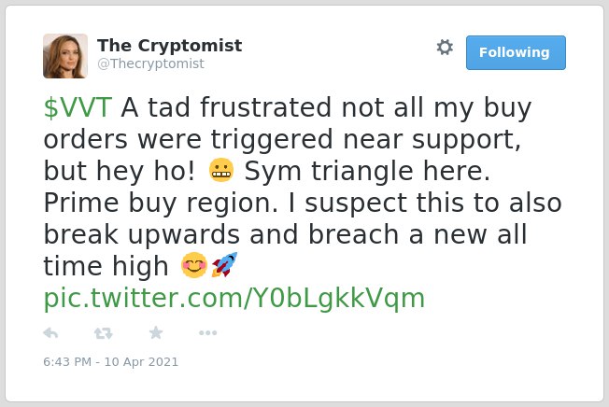Click the phrase 'Sym triangle here.'
Viewport: 609px width, 407px height.
pos(367,171)
